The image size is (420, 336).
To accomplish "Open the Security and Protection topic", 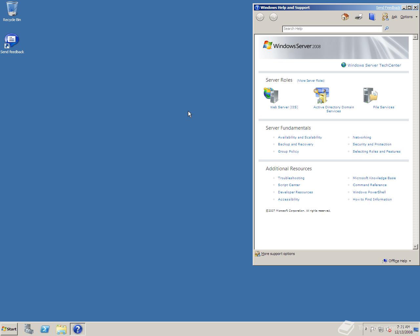I will (372, 144).
